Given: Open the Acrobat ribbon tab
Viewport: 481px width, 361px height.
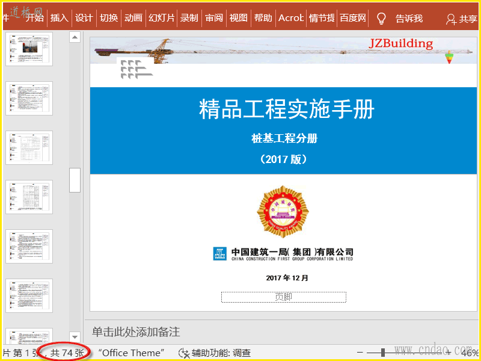Looking at the screenshot, I should click(291, 18).
